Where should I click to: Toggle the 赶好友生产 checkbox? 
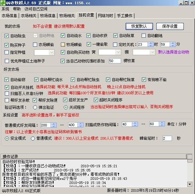(x=65, y=100)
